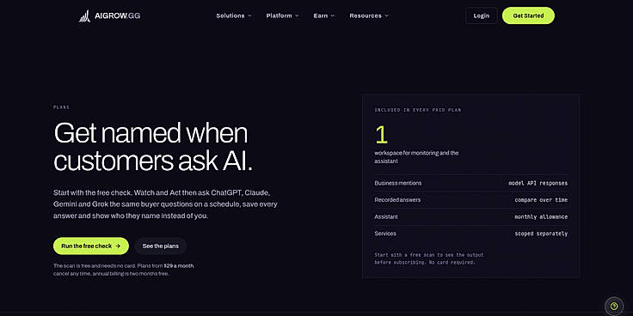633x316 pixels.
Task: Expand the Solutions menu chevron
Action: coord(249,15)
